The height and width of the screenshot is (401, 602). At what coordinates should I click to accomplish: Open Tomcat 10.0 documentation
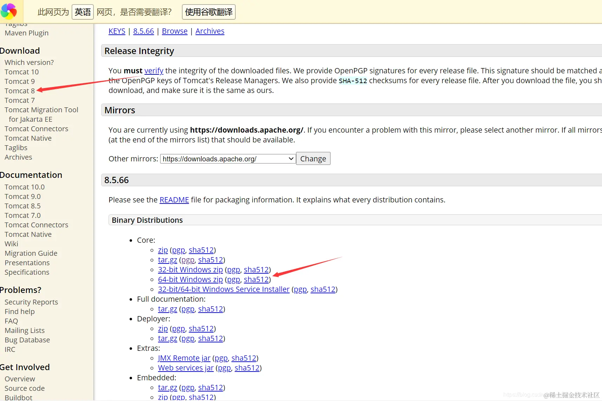click(25, 187)
